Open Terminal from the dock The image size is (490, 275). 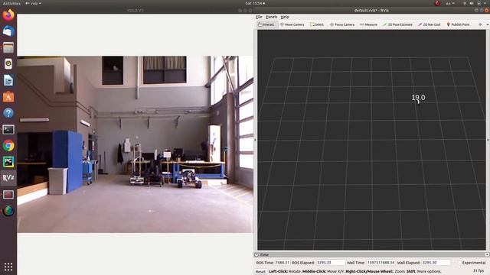click(x=8, y=129)
